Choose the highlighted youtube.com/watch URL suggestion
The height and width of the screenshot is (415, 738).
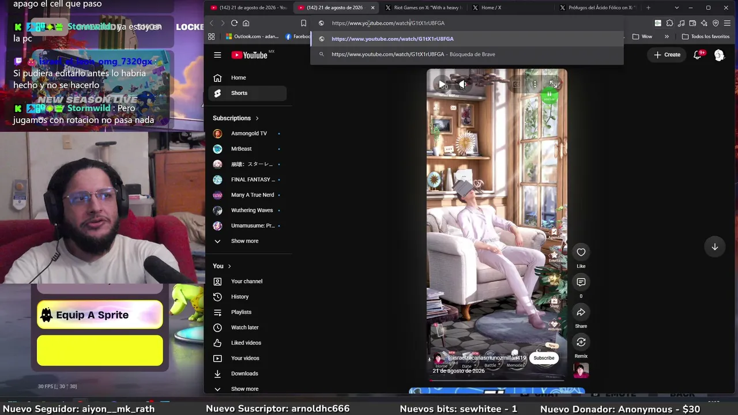pyautogui.click(x=467, y=39)
